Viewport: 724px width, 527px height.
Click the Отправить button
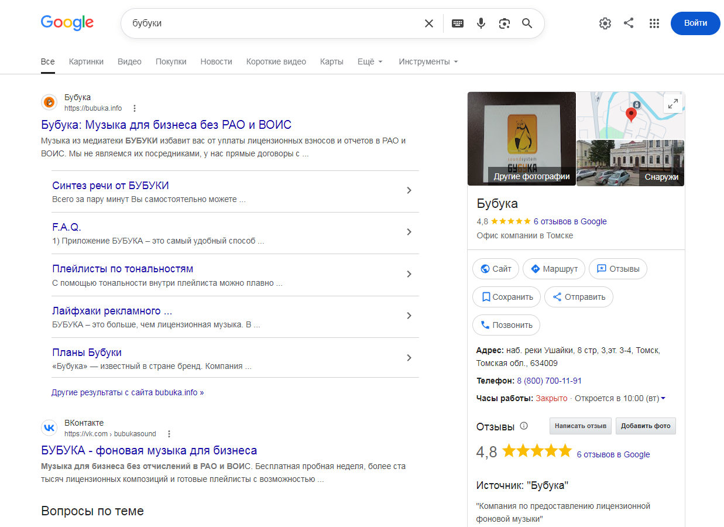(579, 297)
